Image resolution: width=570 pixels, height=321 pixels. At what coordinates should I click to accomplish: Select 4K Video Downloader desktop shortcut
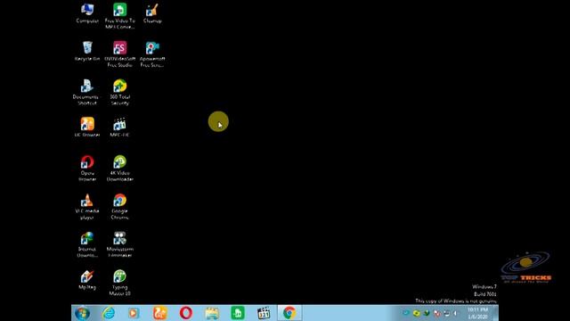pyautogui.click(x=119, y=169)
